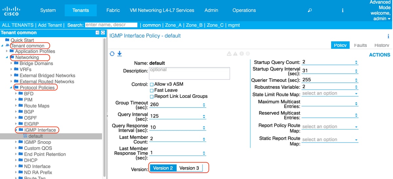The width and height of the screenshot is (393, 179).
Task: Click the ACTIONS button
Action: (x=380, y=55)
